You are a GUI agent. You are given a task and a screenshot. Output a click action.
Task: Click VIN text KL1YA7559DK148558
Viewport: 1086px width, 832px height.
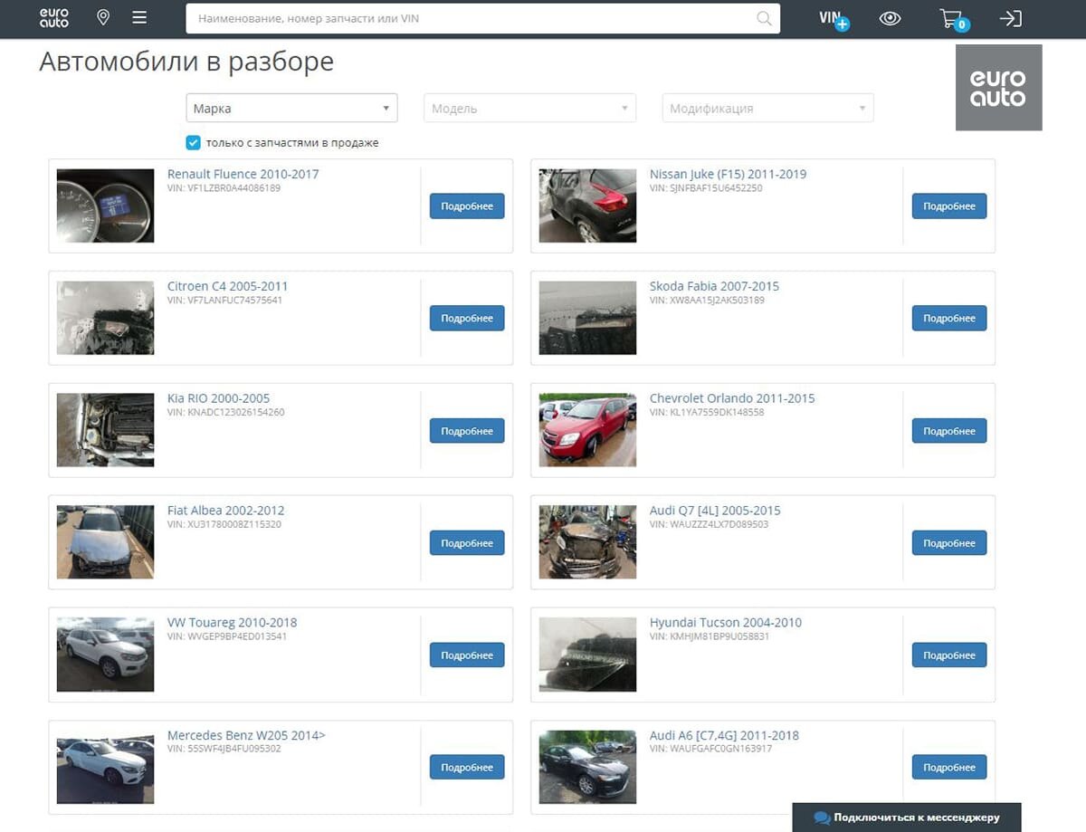(707, 412)
